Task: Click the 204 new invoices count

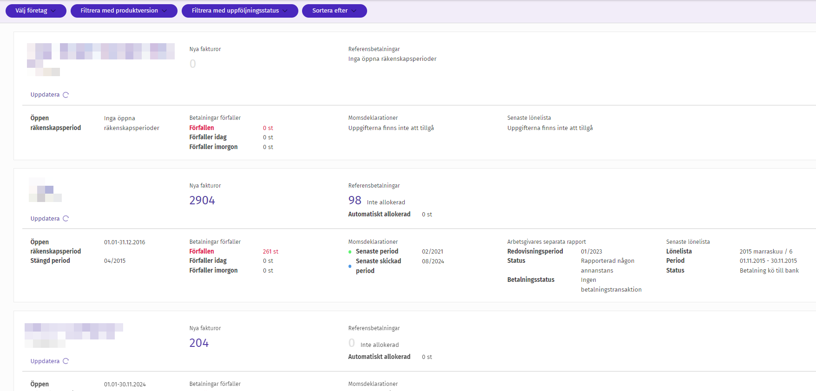Action: click(199, 343)
